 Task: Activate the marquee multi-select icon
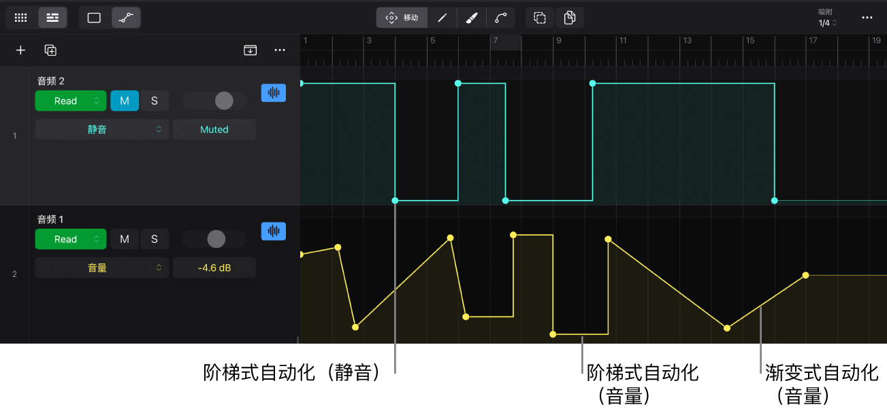(540, 18)
